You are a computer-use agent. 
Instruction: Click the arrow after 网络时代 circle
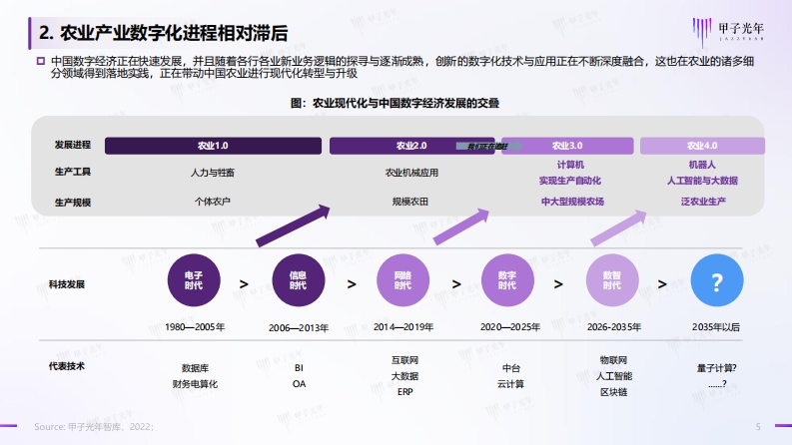(456, 284)
